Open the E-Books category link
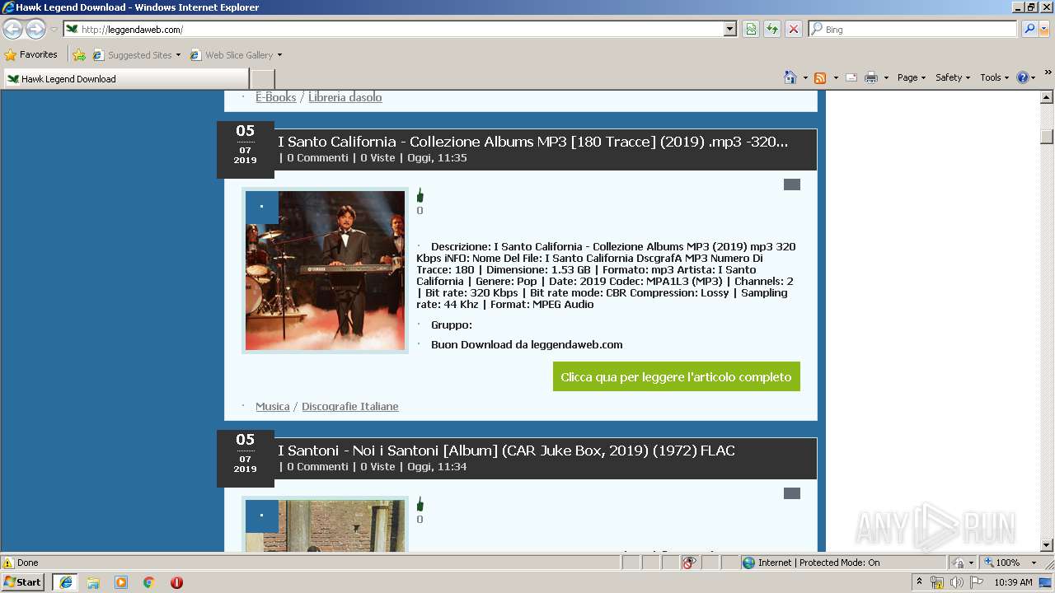The height and width of the screenshot is (593, 1055). (x=275, y=97)
